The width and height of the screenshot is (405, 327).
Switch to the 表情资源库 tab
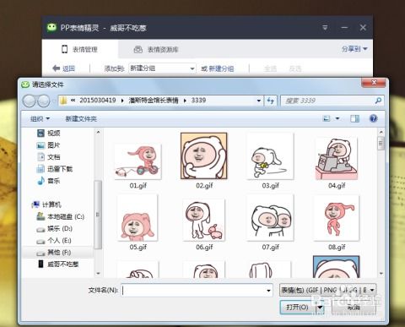pyautogui.click(x=156, y=50)
